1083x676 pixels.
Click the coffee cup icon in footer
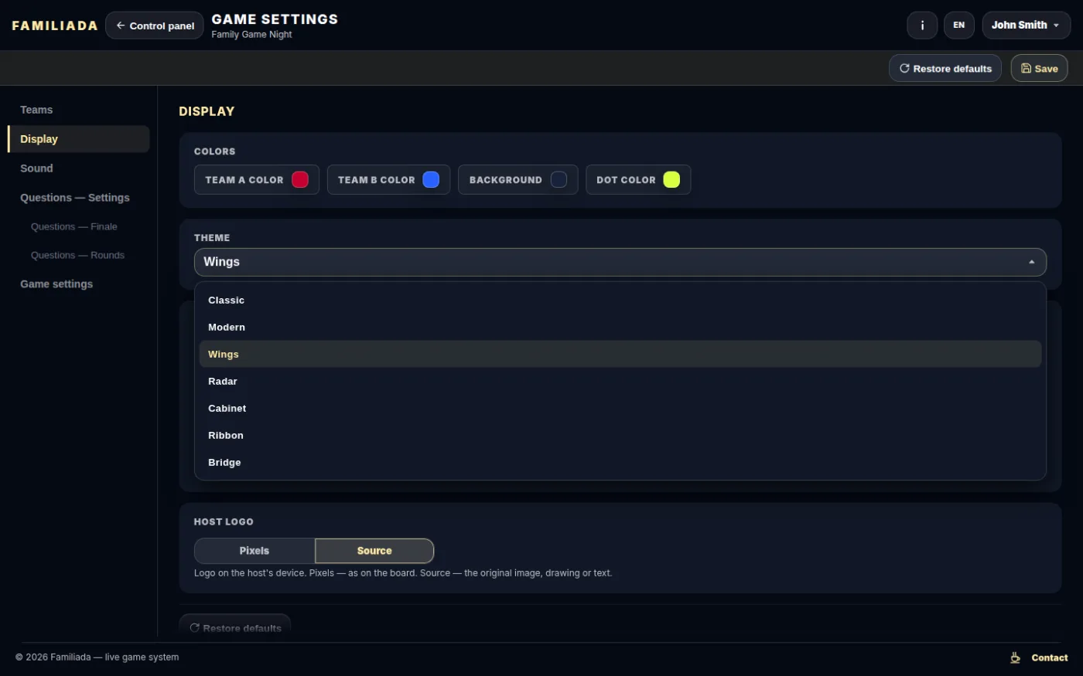1015,657
